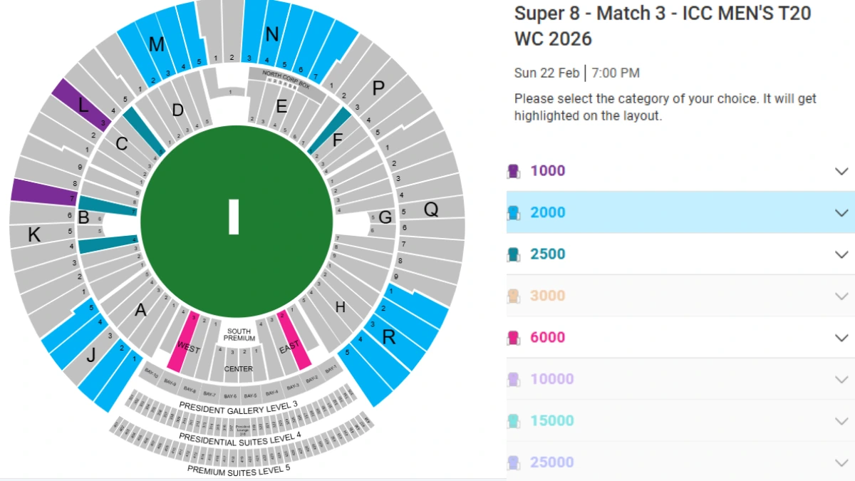Select the purple block K section 7
Viewport: 855px width, 481px height.
[x=43, y=193]
